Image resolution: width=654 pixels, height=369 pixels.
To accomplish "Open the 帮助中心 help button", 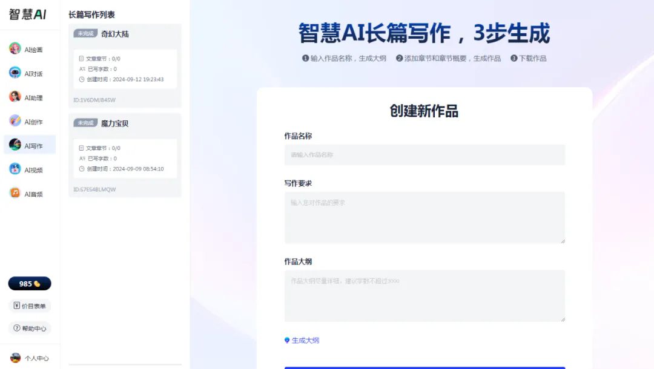I will pyautogui.click(x=30, y=328).
